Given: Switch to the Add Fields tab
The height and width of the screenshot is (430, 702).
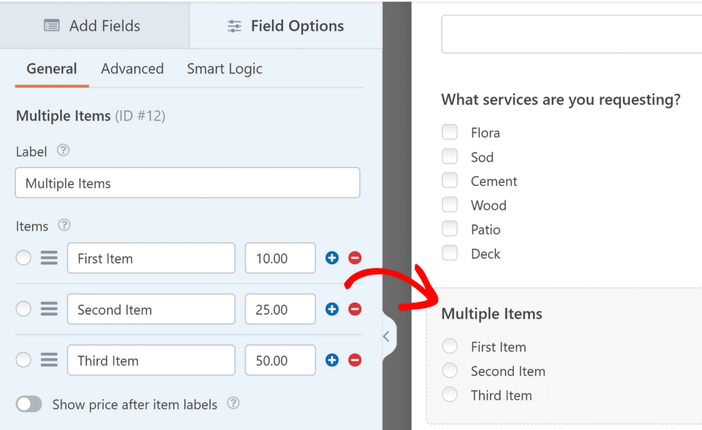Looking at the screenshot, I should click(95, 25).
